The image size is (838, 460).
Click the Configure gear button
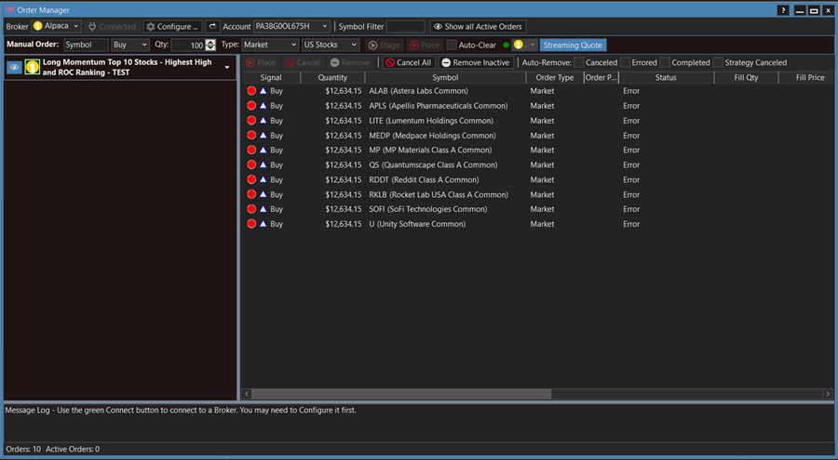[x=172, y=27]
